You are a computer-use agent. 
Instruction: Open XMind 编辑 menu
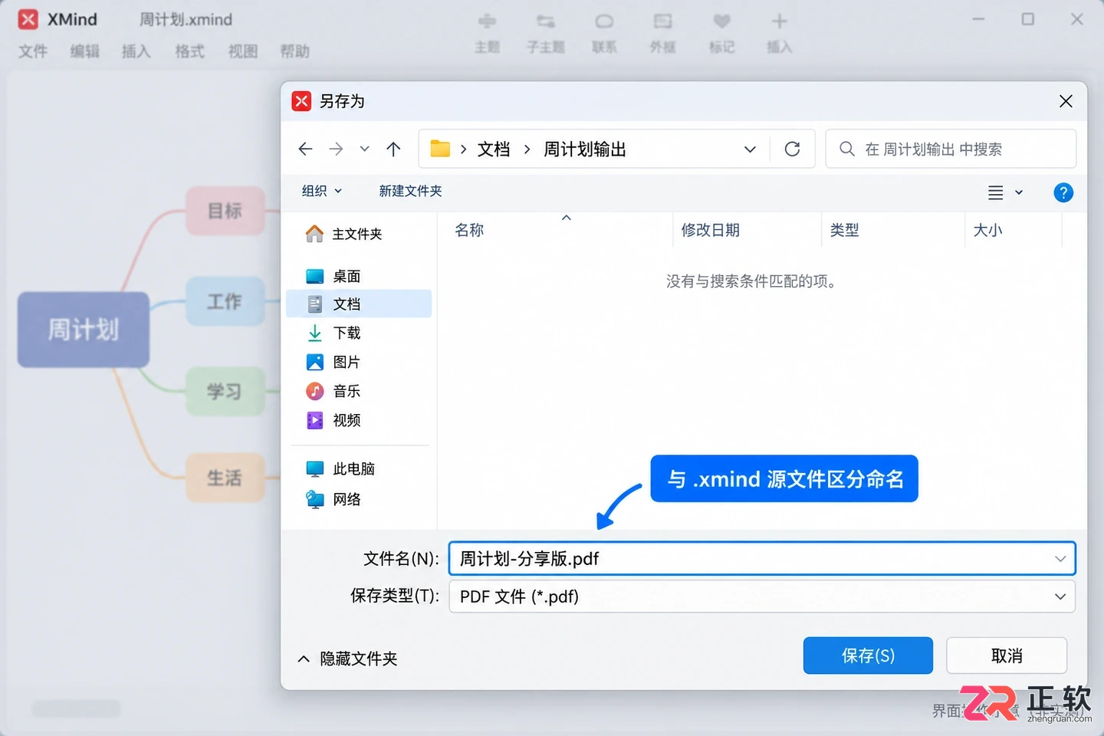[x=85, y=51]
